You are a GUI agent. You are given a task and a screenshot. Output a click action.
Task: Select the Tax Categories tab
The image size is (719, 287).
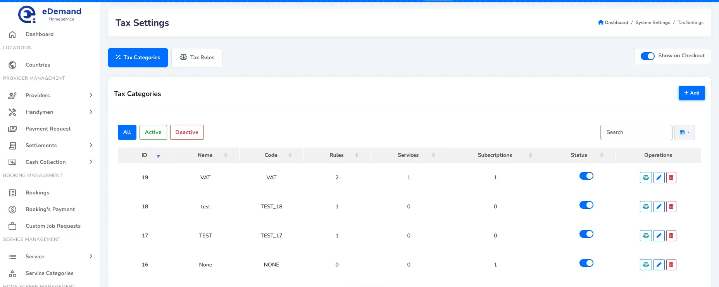tap(138, 58)
